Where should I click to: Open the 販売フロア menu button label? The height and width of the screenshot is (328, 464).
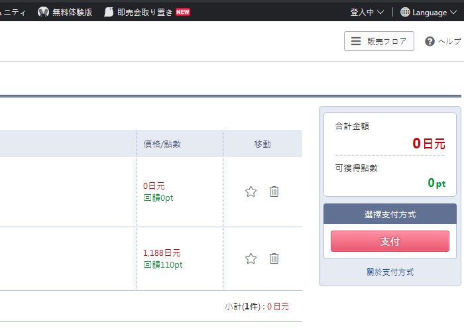pos(387,41)
